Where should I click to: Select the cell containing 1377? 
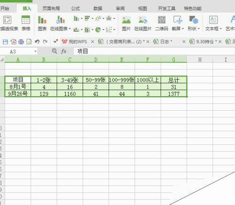click(x=174, y=94)
